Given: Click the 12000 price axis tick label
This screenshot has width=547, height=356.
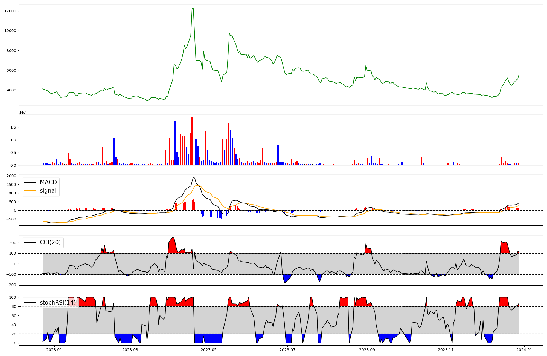Looking at the screenshot, I should coord(10,11).
